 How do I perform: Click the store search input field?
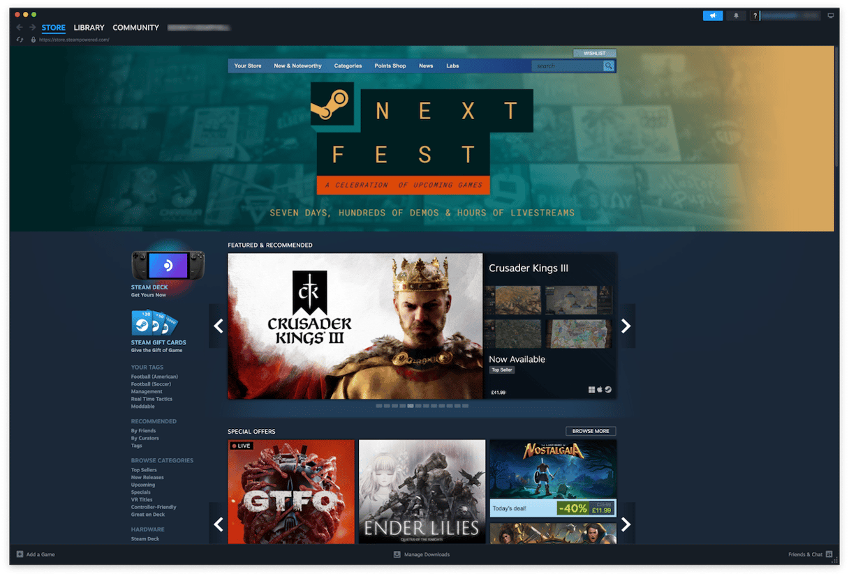click(566, 66)
